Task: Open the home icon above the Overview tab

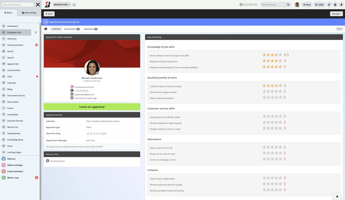Action: 46,29
